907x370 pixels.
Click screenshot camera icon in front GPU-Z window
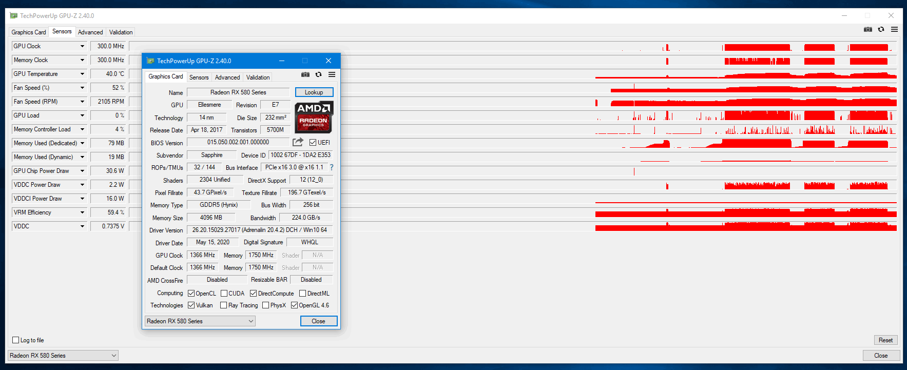pos(305,74)
